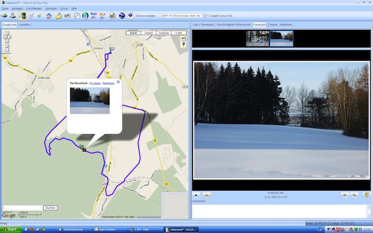Enable the Daylight Saving Time checkbox
This screenshot has width=373, height=233.
[x=207, y=15]
